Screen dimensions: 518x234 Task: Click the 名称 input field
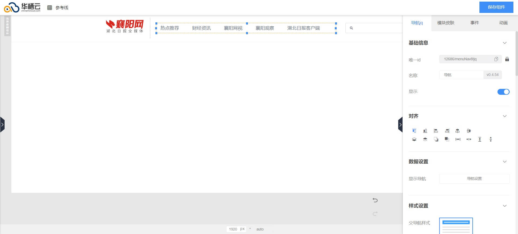[x=461, y=75]
